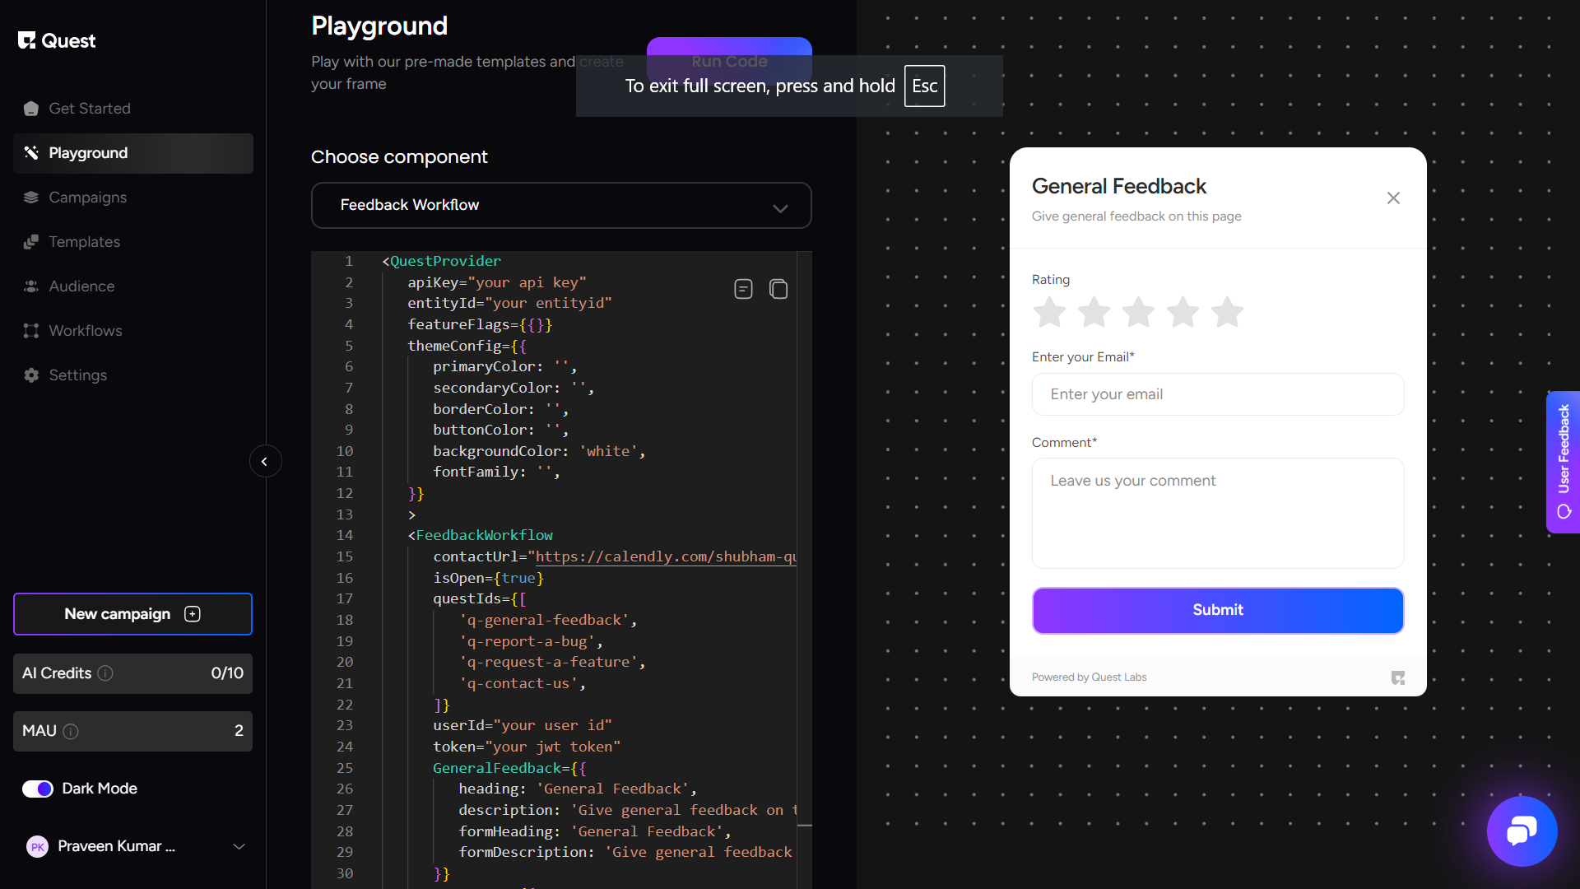Toggle the Dark Mode switch
1580x889 pixels.
pyautogui.click(x=38, y=789)
